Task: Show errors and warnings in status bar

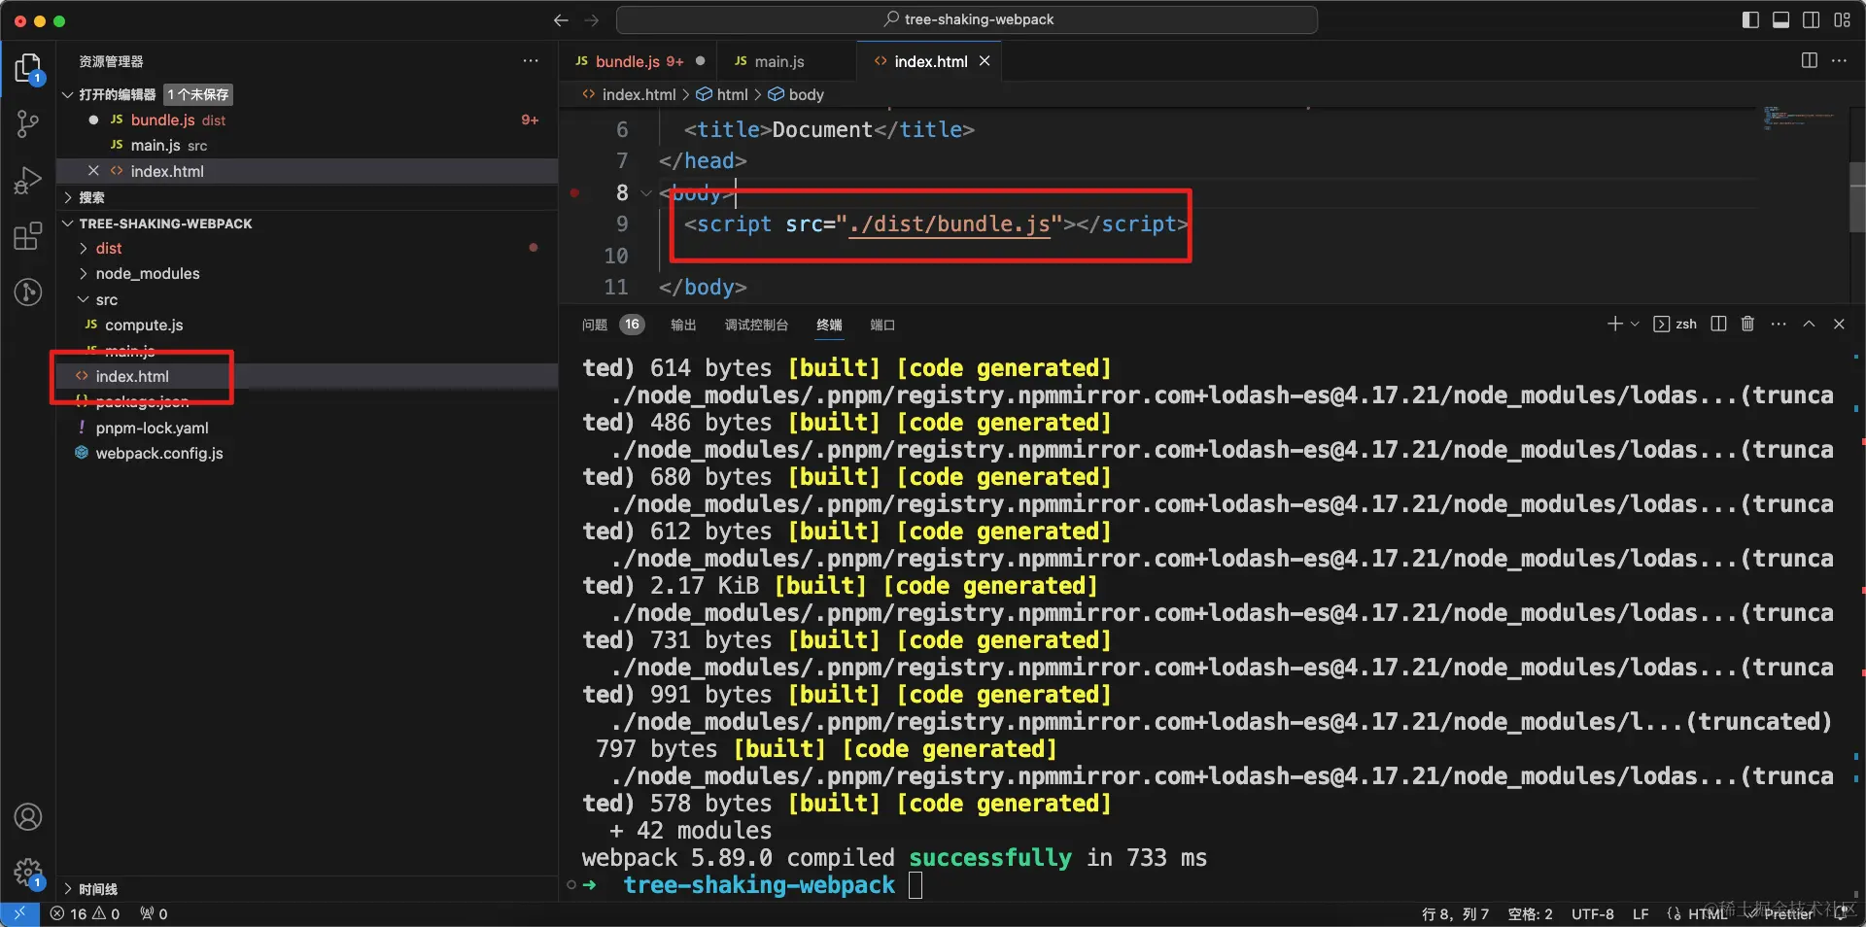Action: click(x=85, y=913)
